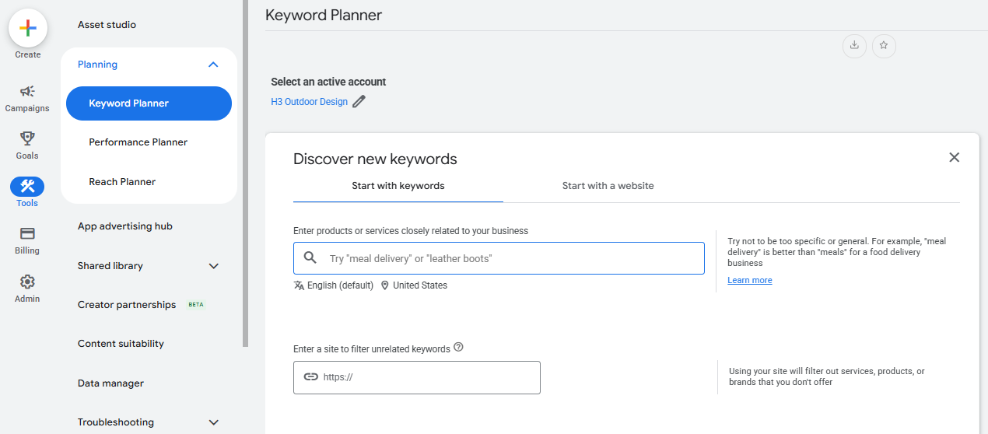Click the Create plus button
The height and width of the screenshot is (434, 988).
point(28,28)
